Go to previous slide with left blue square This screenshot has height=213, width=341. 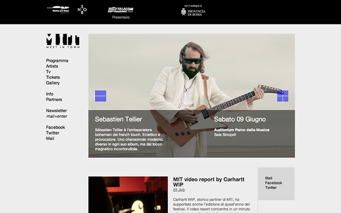click(101, 96)
